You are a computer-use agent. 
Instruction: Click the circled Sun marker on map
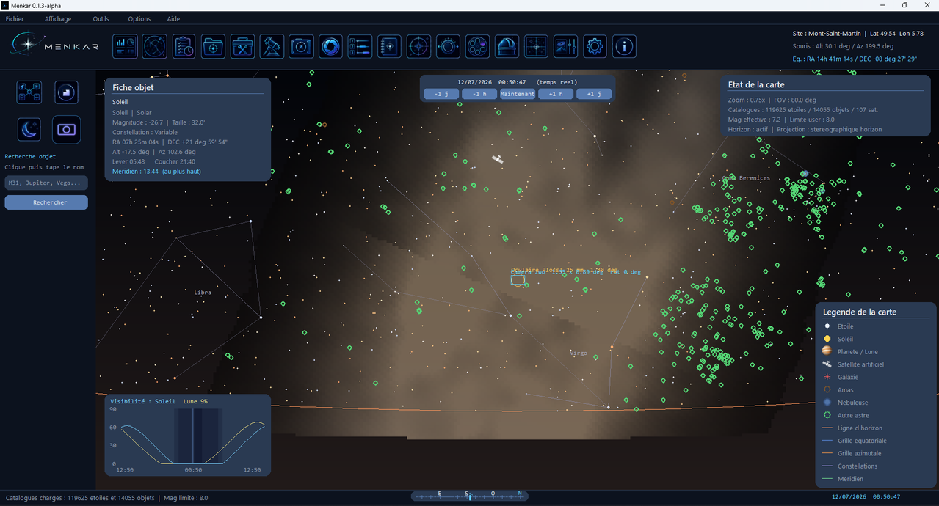518,279
